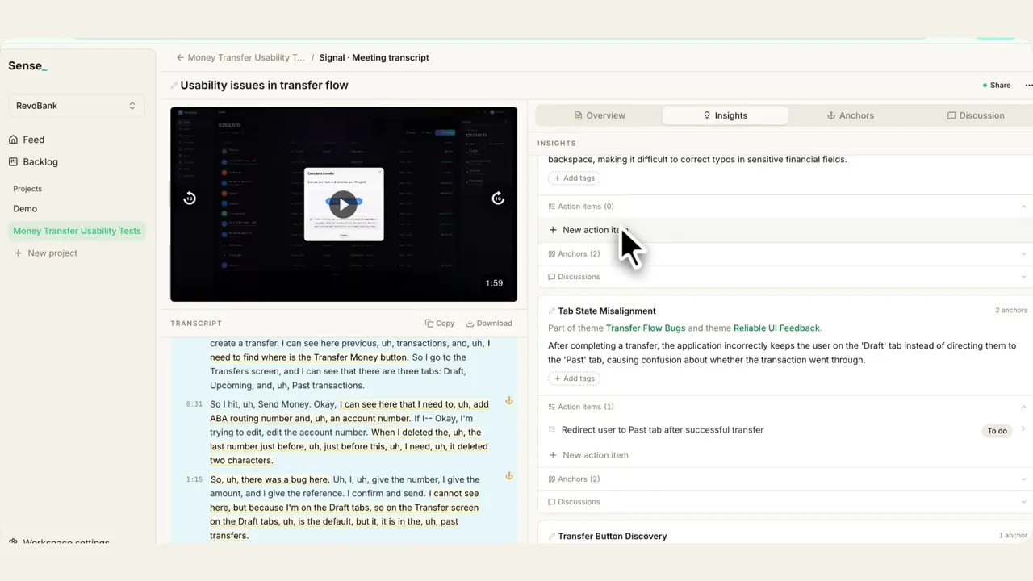Download the transcript

tap(489, 324)
